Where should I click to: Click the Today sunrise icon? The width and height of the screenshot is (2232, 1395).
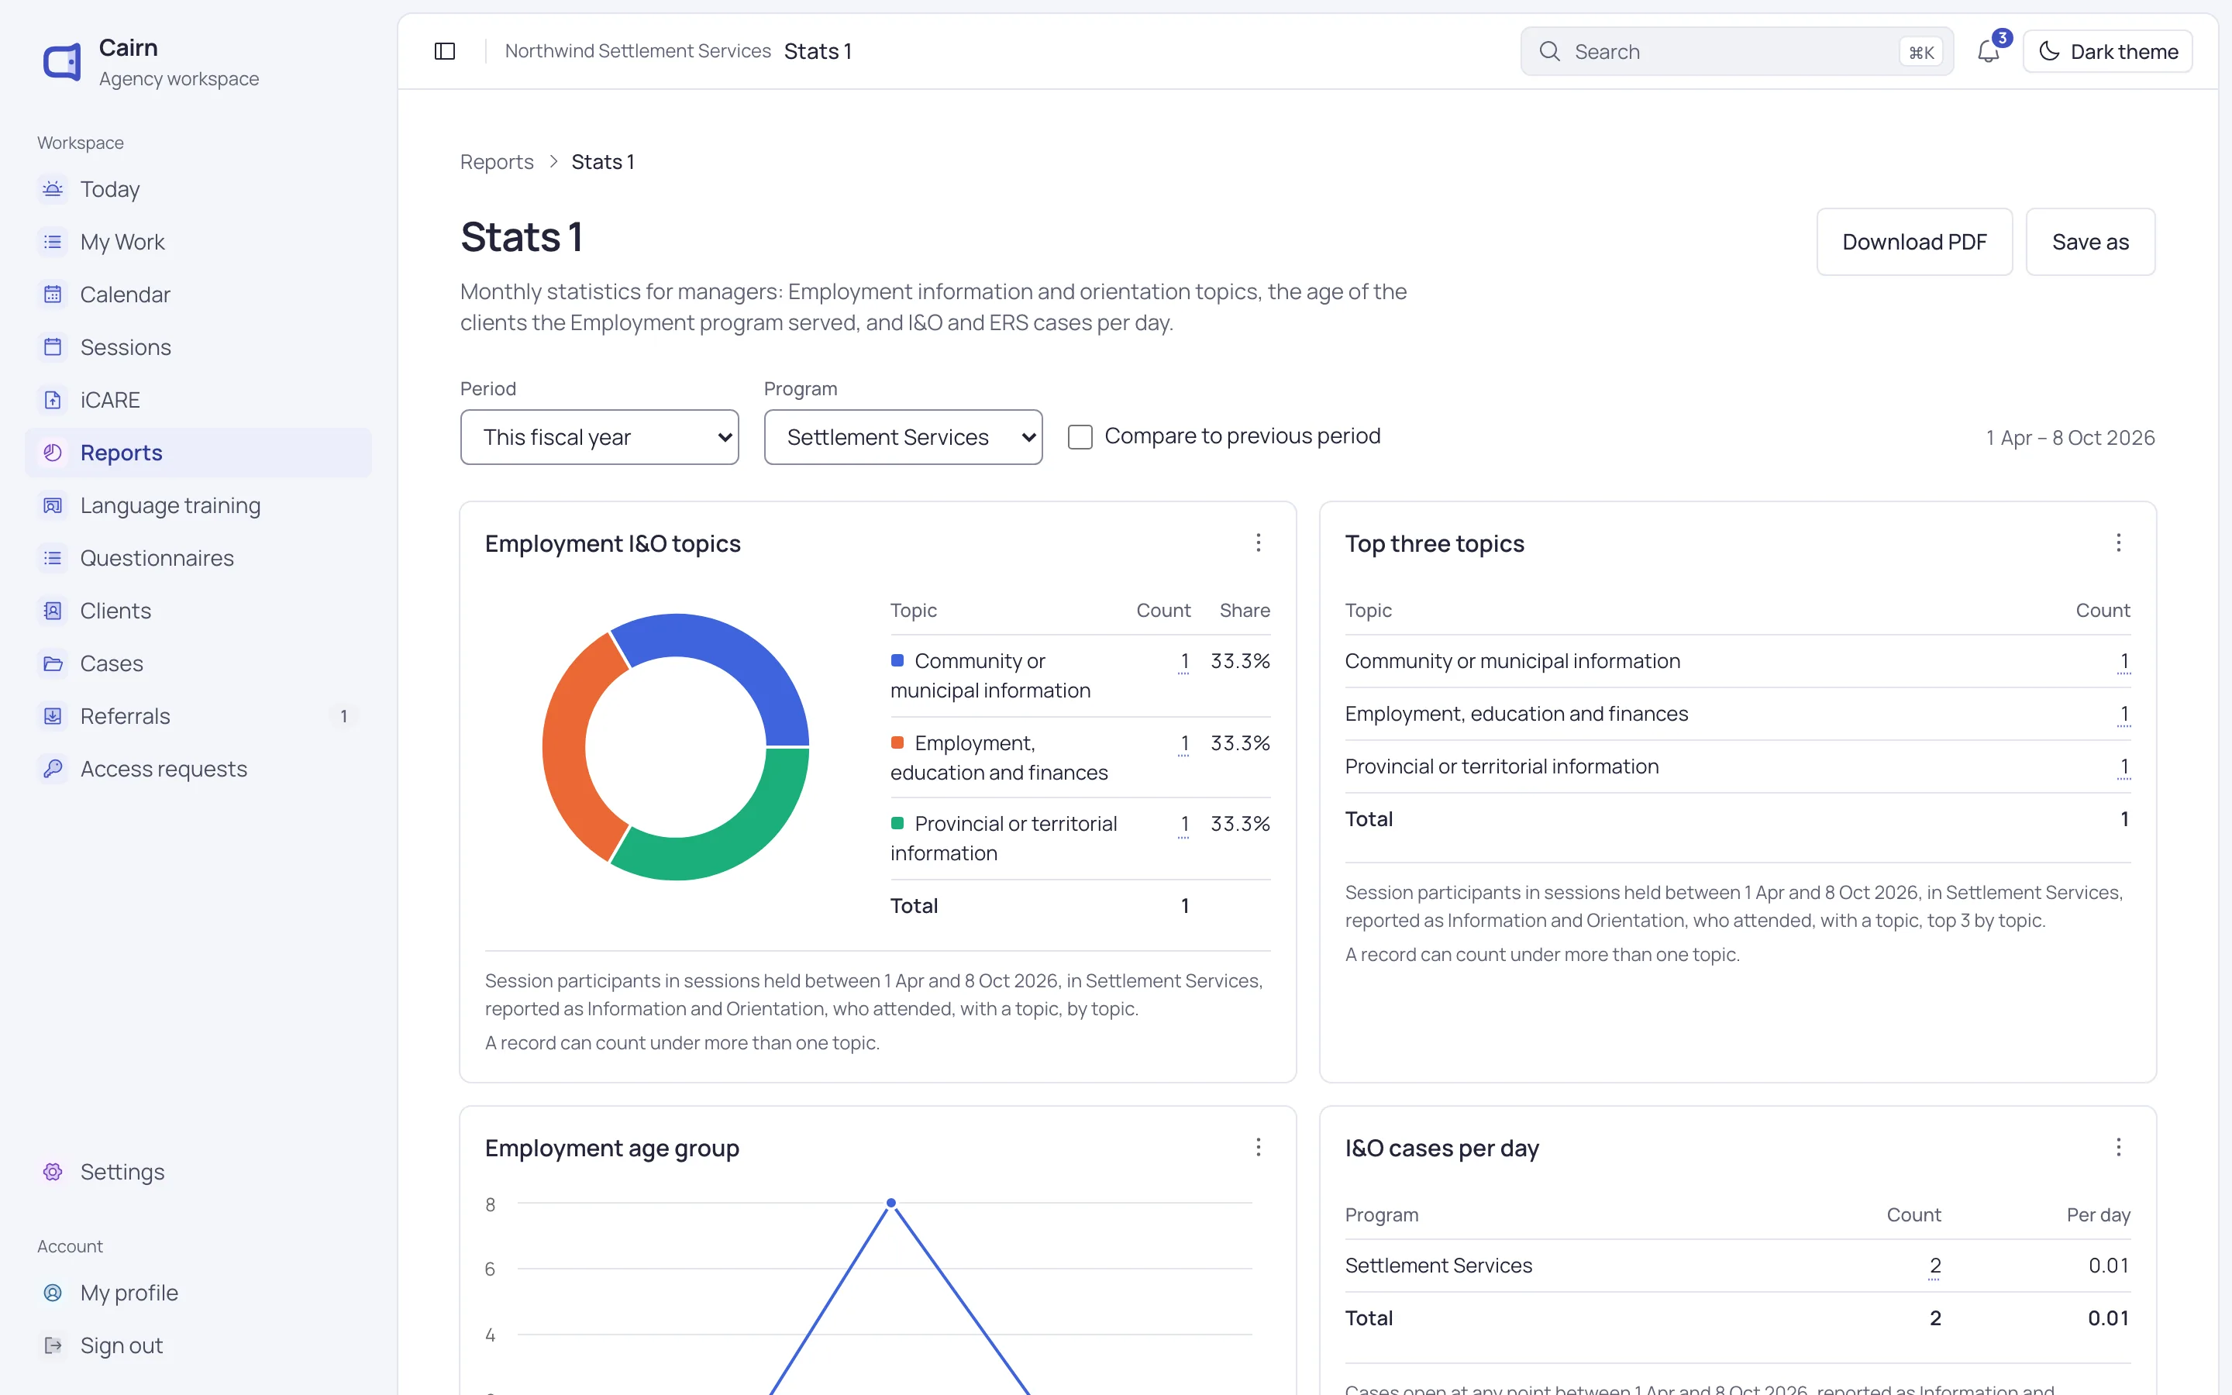[53, 189]
